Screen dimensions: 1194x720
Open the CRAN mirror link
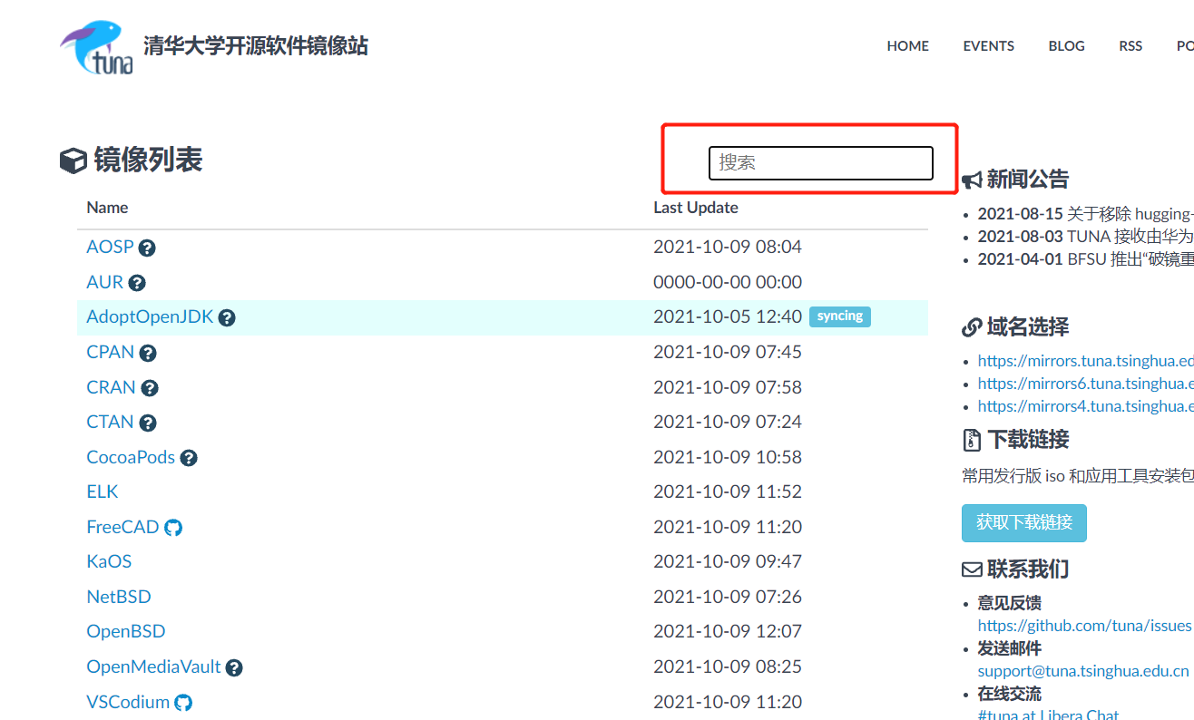pyautogui.click(x=111, y=387)
